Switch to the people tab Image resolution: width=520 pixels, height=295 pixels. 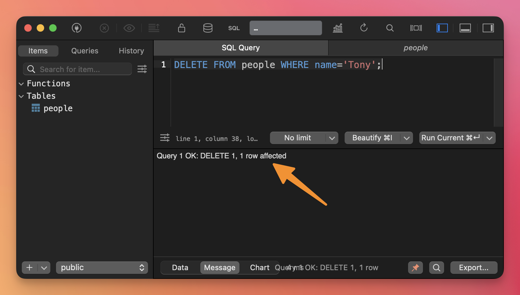pyautogui.click(x=416, y=48)
